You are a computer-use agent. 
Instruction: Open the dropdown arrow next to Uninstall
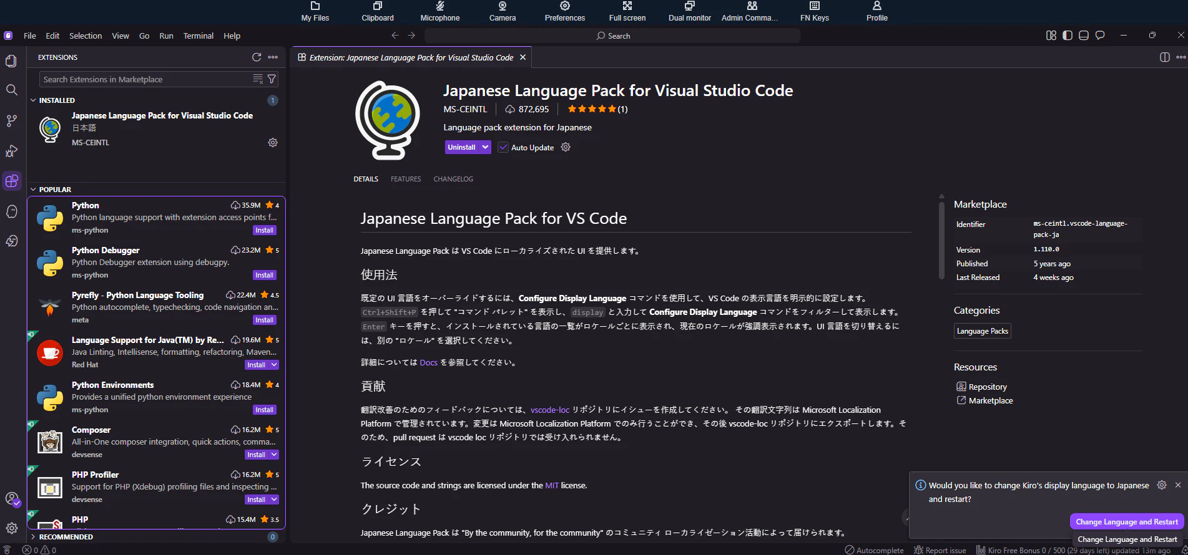tap(486, 147)
